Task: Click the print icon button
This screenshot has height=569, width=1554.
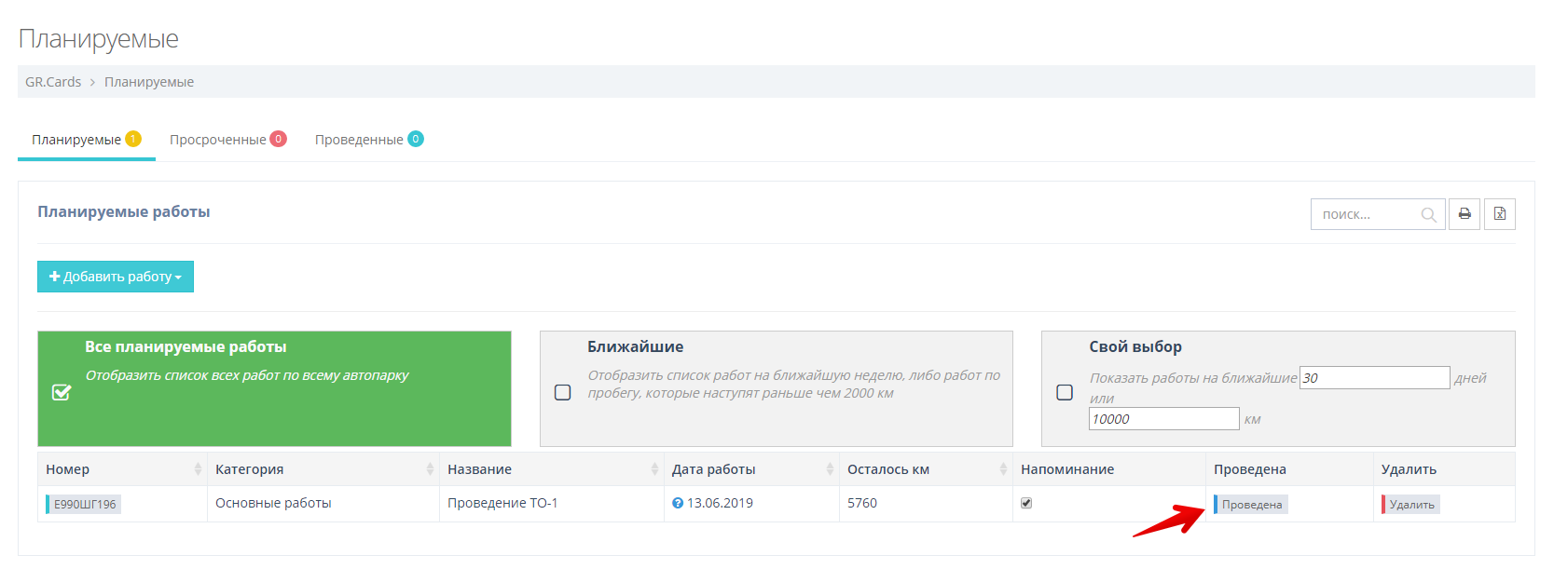Action: click(x=1465, y=214)
